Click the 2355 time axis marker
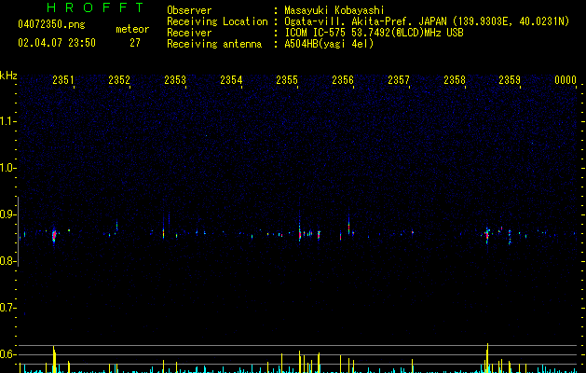This screenshot has height=373, width=586. tap(287, 79)
